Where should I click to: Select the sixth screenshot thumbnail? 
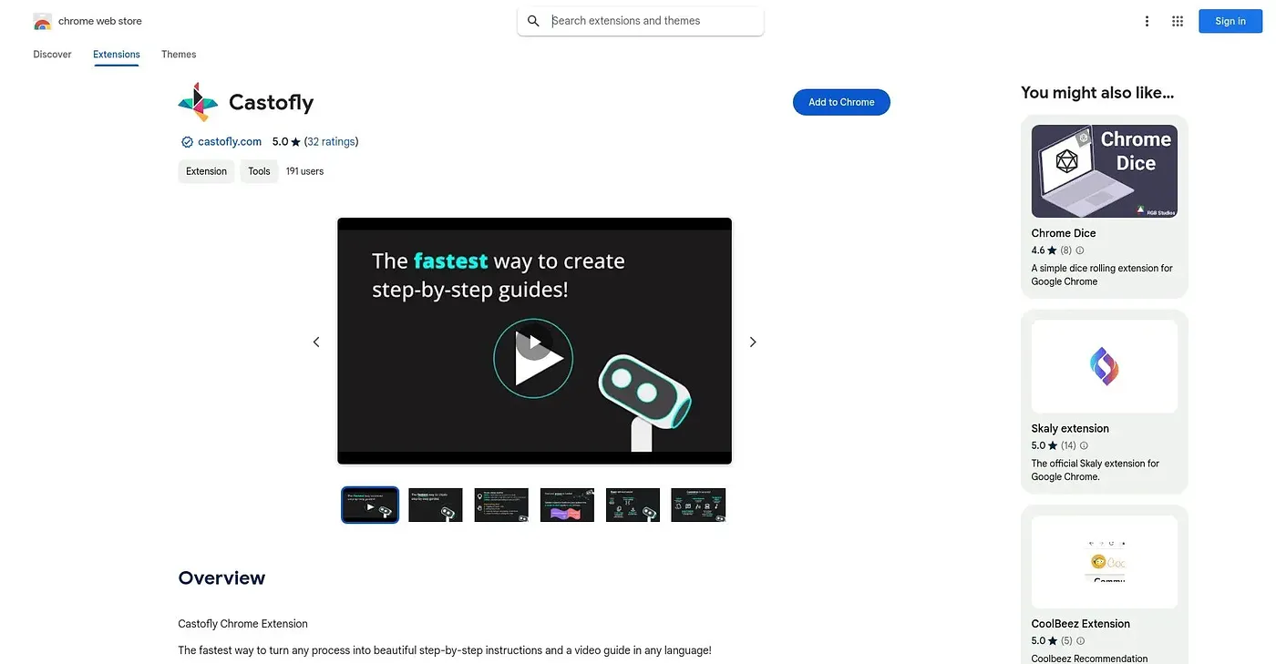698,505
